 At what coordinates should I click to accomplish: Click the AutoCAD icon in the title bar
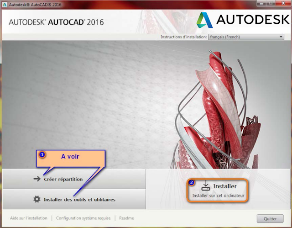click(5, 5)
